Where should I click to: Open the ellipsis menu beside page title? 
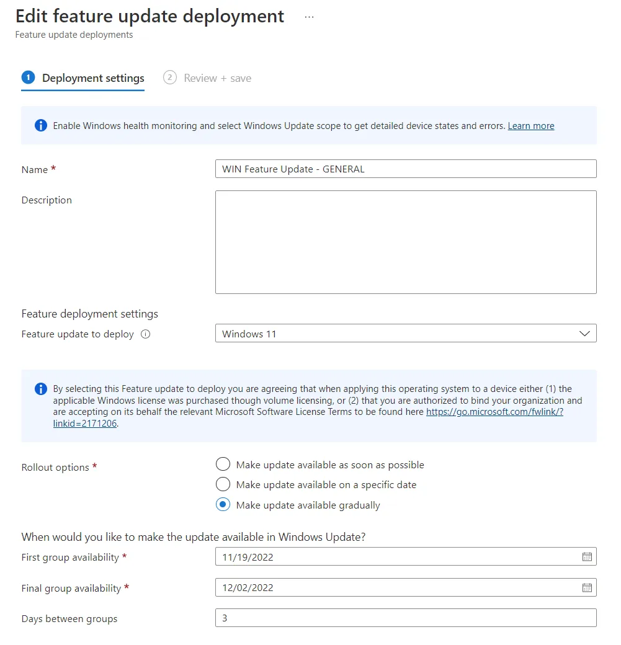point(309,17)
